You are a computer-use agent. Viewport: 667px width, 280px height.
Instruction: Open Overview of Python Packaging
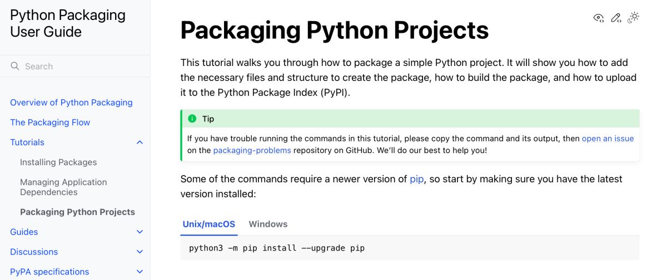[71, 103]
